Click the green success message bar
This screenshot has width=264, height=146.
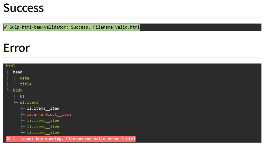click(x=72, y=27)
